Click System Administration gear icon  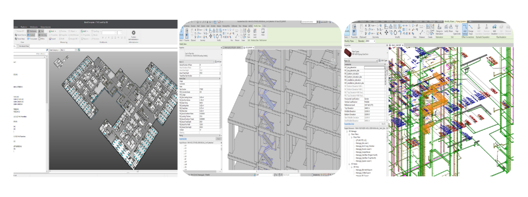[134, 32]
